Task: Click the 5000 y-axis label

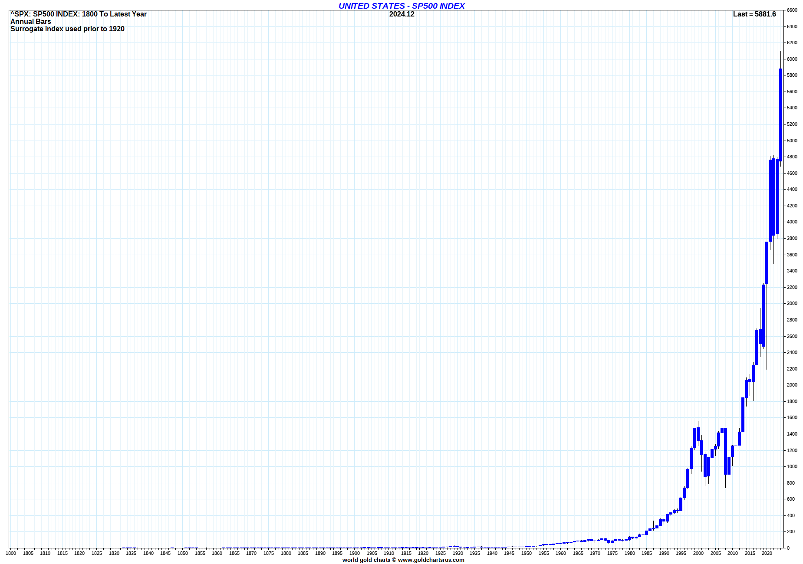Action: [792, 141]
